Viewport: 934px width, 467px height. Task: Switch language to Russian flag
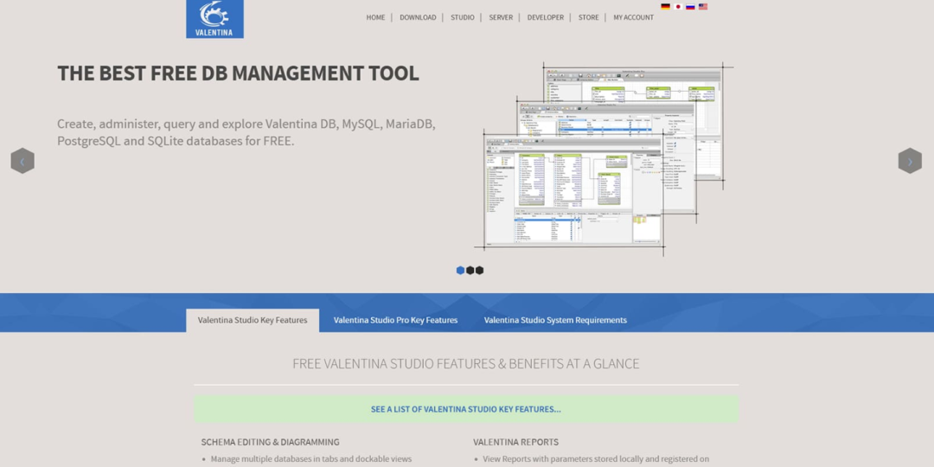(x=690, y=7)
